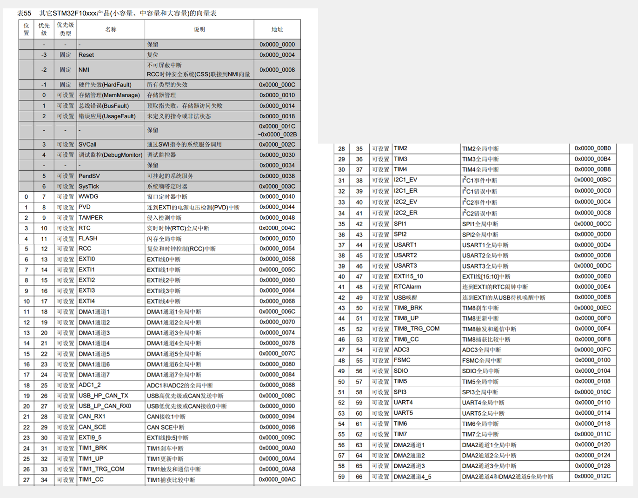Select the '地址' column header
The image size is (638, 498).
(x=277, y=29)
